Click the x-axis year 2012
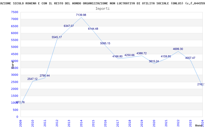Viewport: 205px width, 128px height. pyautogui.click(x=57, y=123)
